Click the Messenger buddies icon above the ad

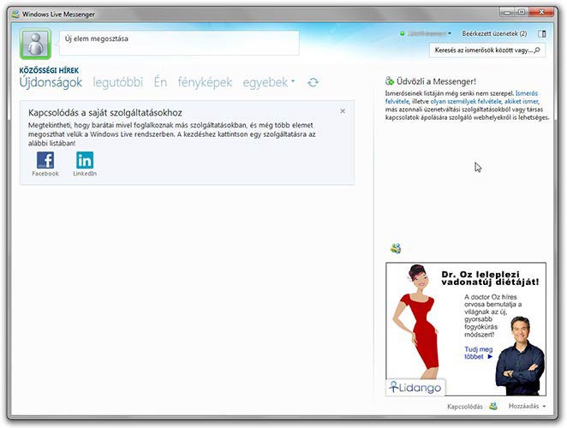tap(395, 248)
